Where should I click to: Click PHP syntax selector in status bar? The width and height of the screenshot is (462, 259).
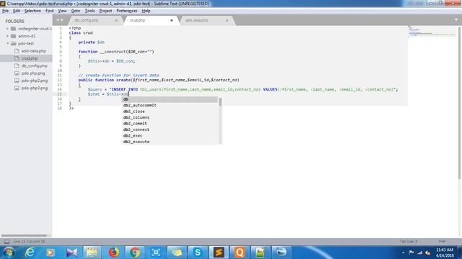click(442, 242)
